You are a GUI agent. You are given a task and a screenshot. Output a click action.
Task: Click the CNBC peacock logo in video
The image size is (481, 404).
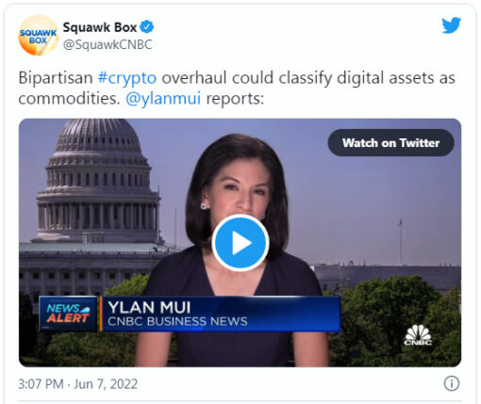[x=418, y=334]
